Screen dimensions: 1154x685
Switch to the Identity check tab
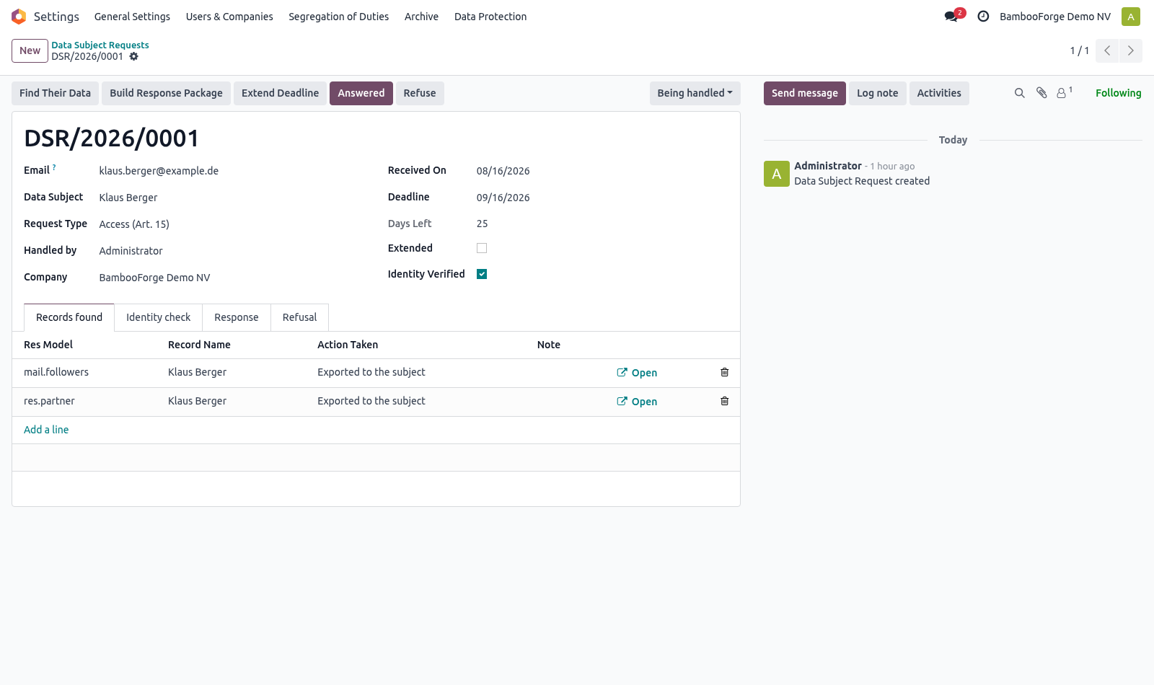pyautogui.click(x=158, y=317)
